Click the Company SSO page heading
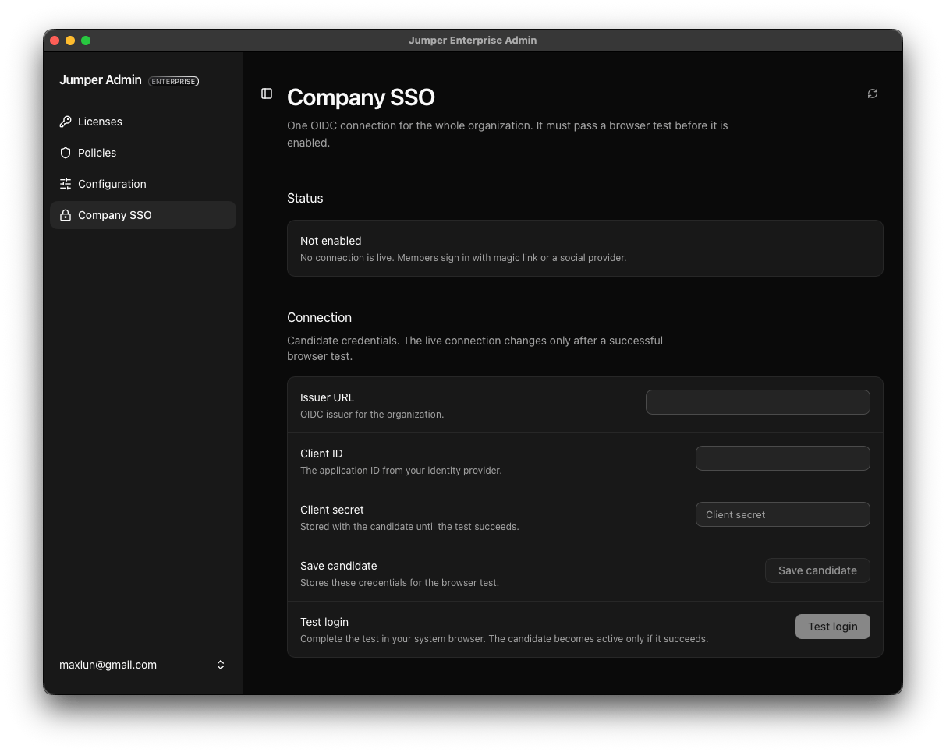 click(361, 97)
